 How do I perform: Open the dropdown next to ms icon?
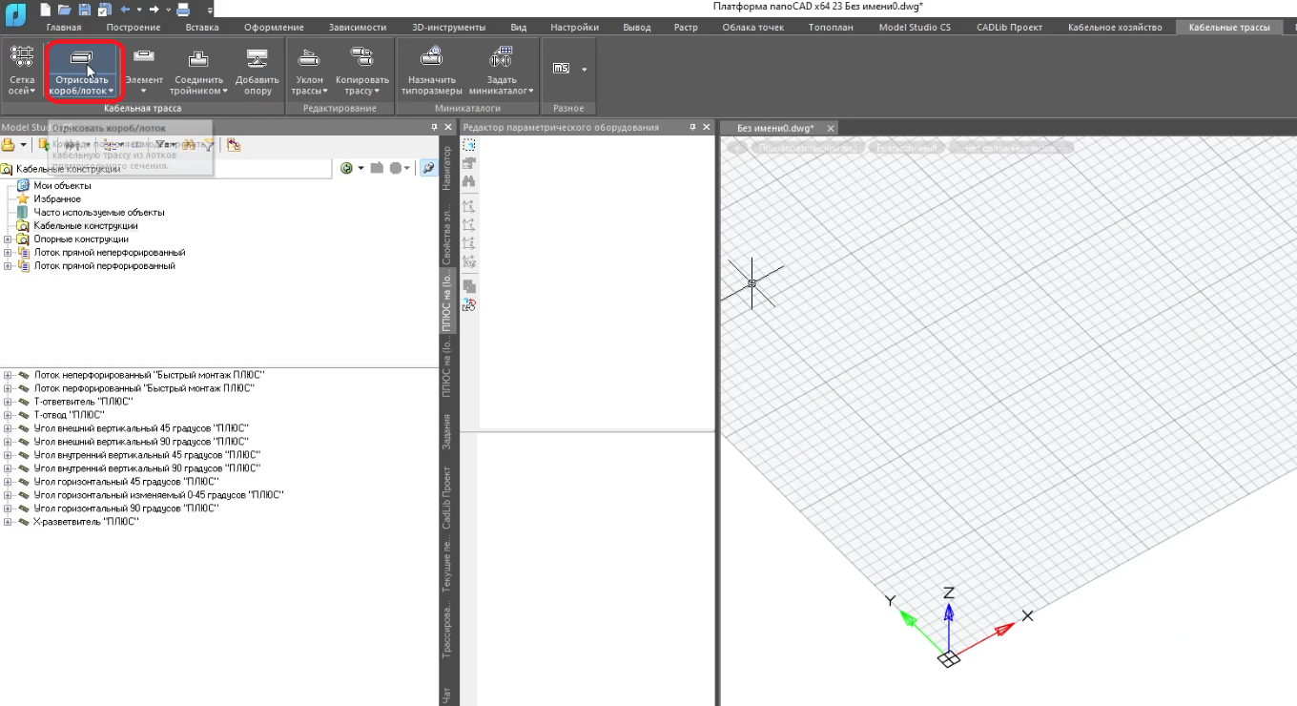(x=585, y=69)
